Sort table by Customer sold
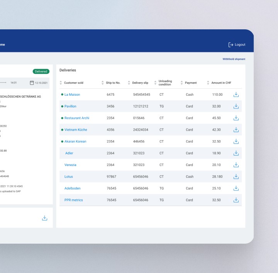 (61, 83)
